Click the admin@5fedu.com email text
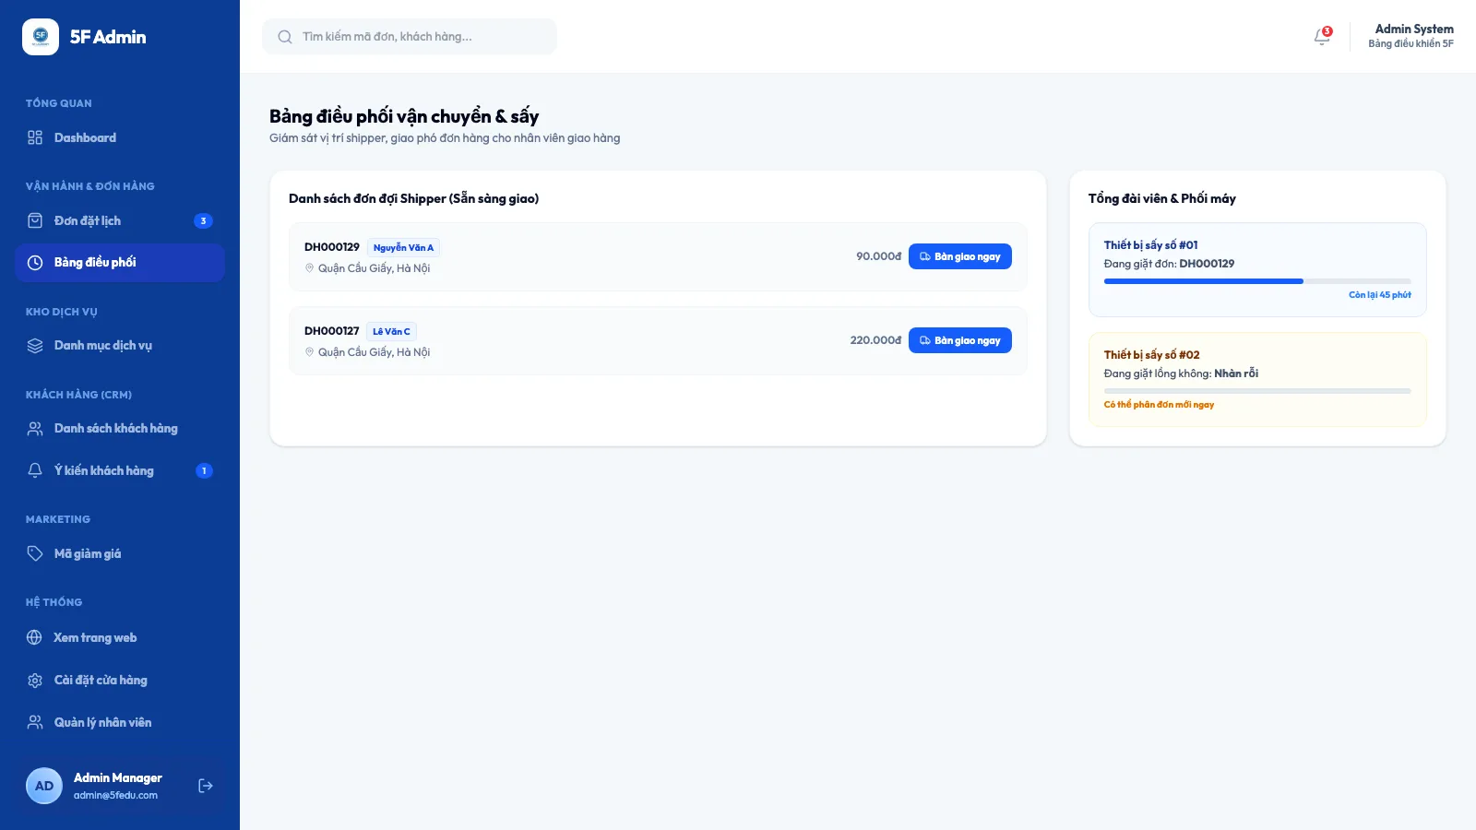Image resolution: width=1476 pixels, height=830 pixels. click(115, 795)
